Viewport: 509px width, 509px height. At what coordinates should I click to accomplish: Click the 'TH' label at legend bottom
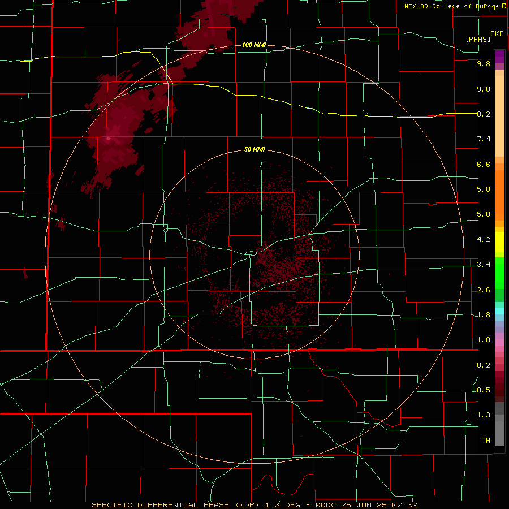pyautogui.click(x=486, y=441)
